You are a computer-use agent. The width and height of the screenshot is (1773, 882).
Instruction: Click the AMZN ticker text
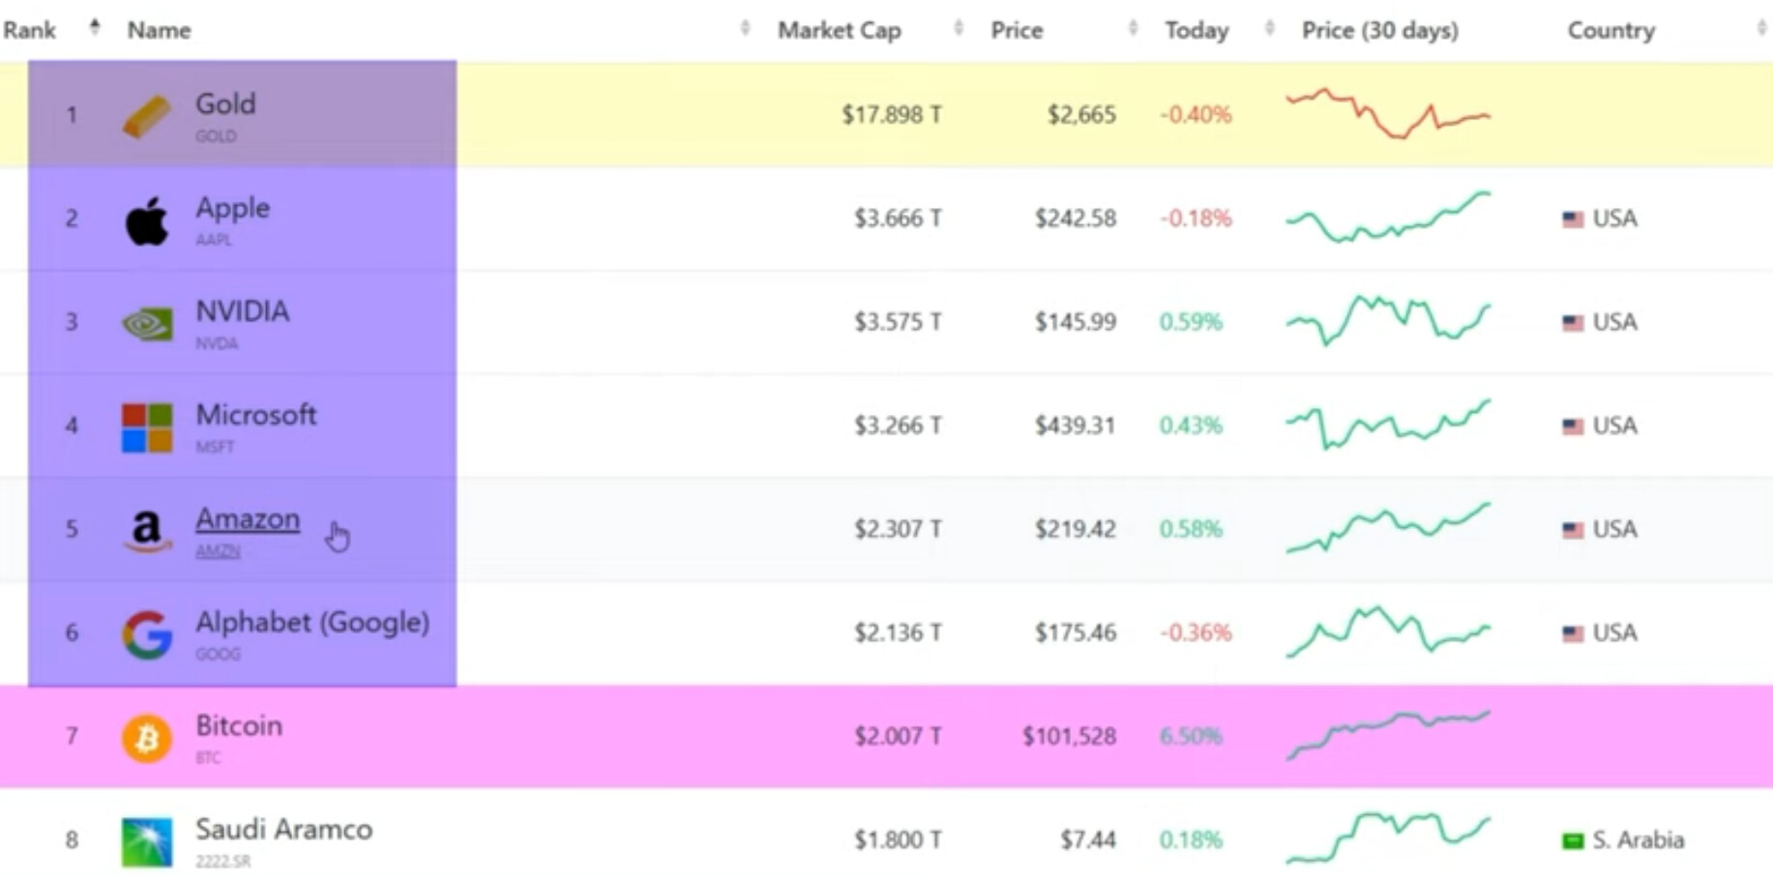coord(218,550)
